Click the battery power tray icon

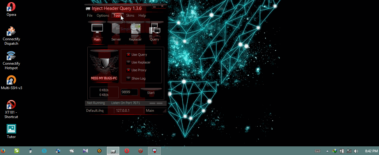click(x=342, y=151)
